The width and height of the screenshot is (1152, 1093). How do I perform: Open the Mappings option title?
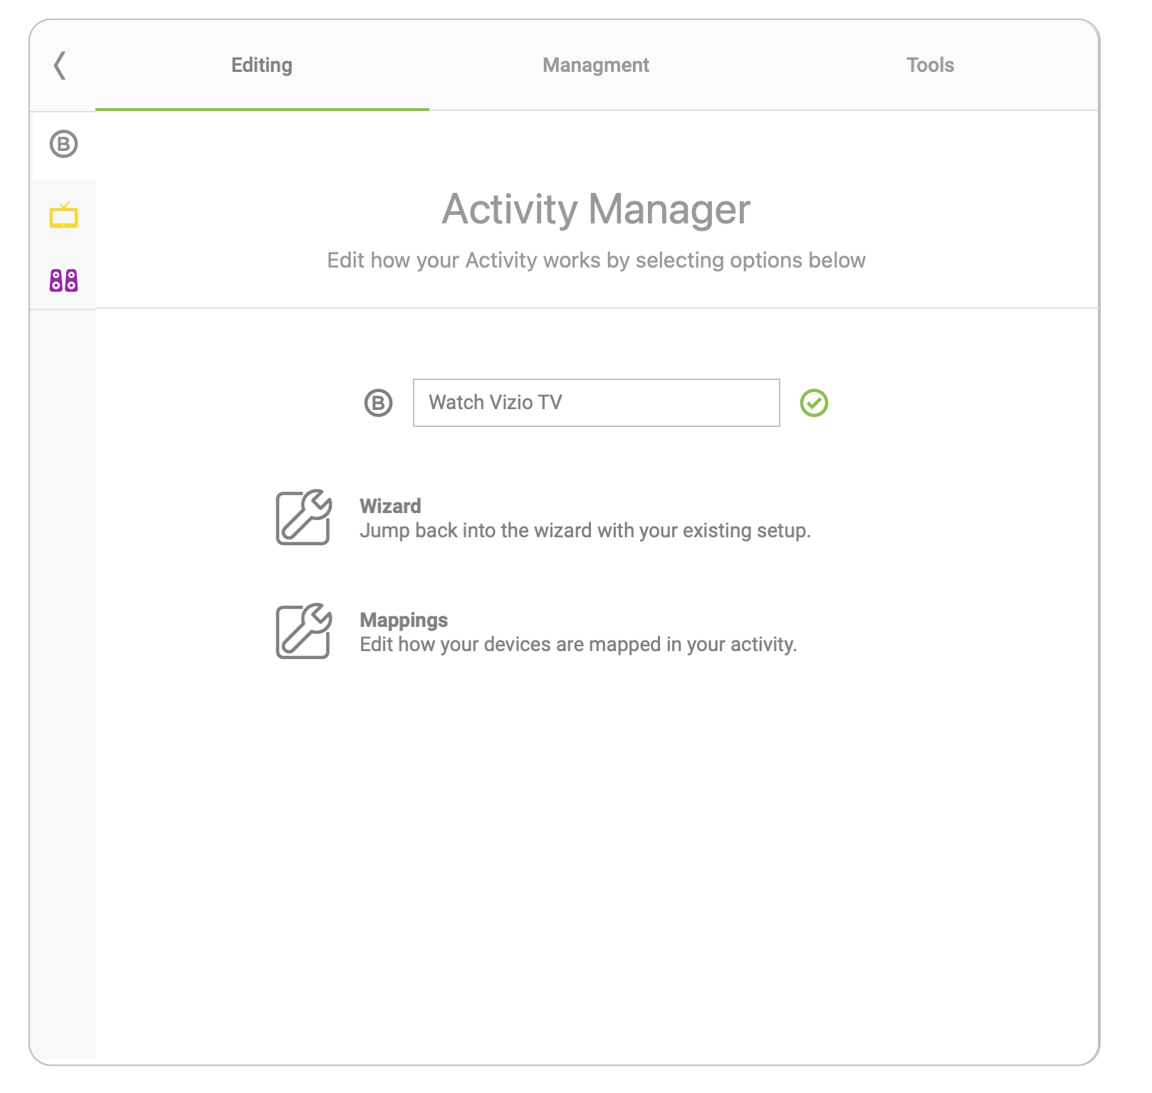pos(403,620)
